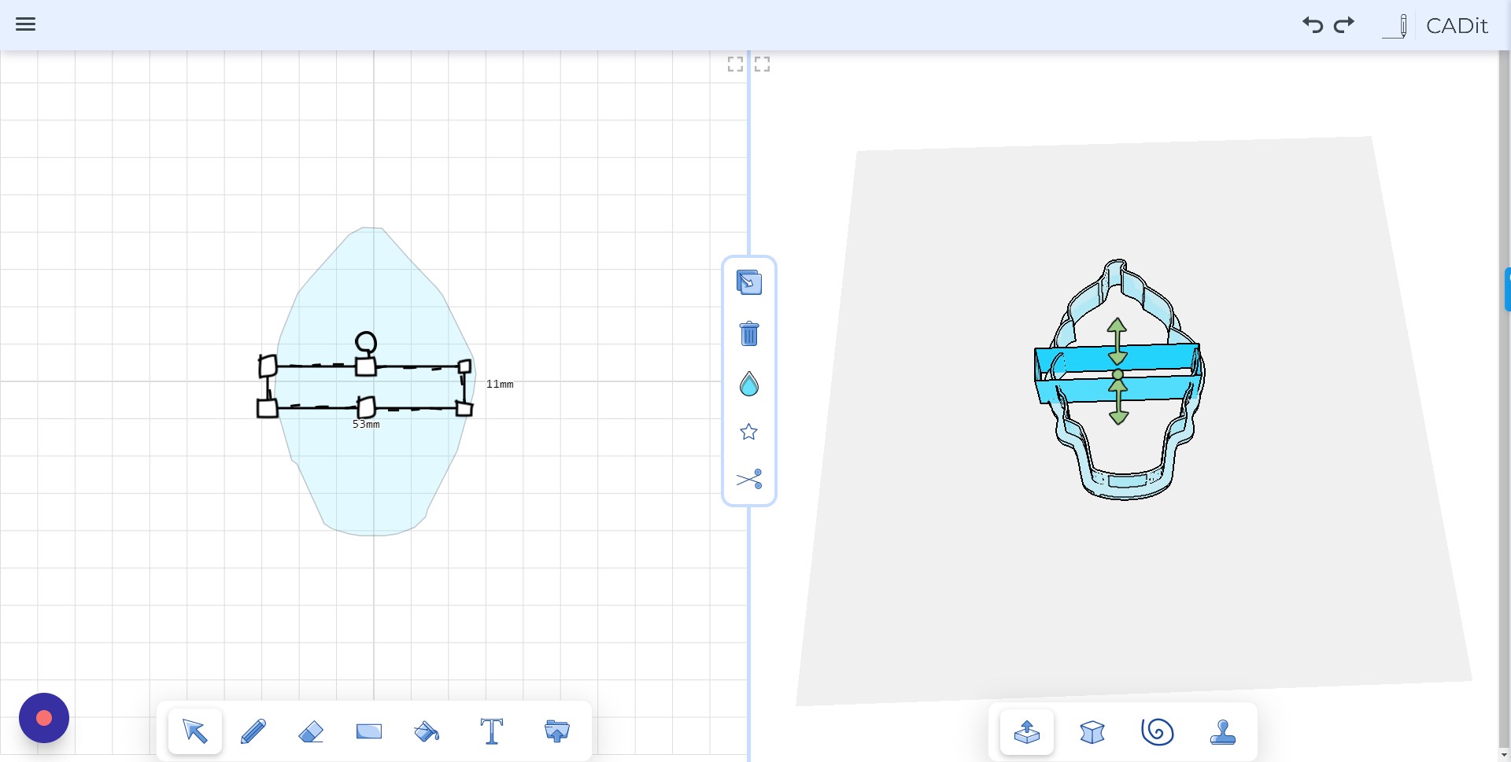The image size is (1511, 762).
Task: Click the 11mm height dimension label
Action: click(500, 385)
